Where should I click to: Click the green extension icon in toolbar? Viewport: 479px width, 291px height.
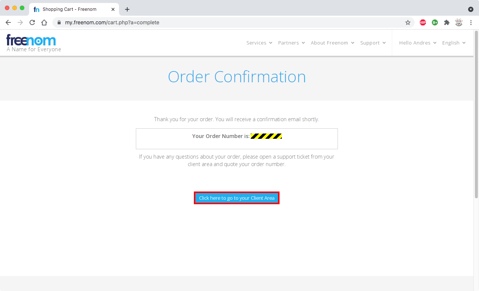point(435,22)
